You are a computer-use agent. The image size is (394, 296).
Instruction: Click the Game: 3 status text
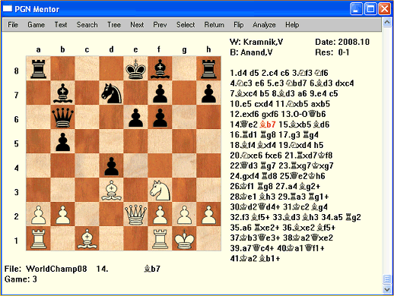21,279
